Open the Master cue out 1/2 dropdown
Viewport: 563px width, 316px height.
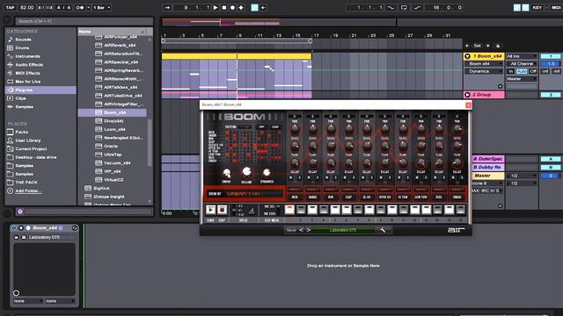tap(522, 176)
